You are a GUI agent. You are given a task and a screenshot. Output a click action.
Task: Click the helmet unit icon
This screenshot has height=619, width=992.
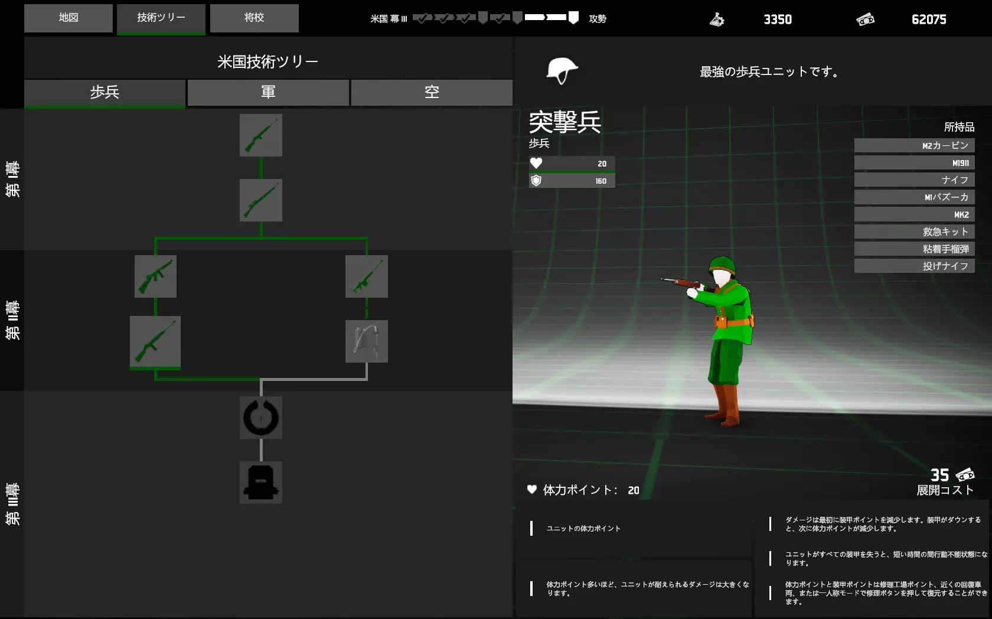[x=562, y=71]
